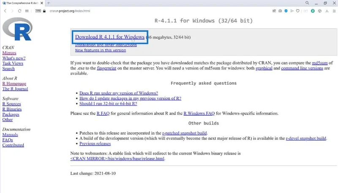Image resolution: width=338 pixels, height=193 pixels.
Task: Open a new tab with plus button
Action: click(49, 3)
